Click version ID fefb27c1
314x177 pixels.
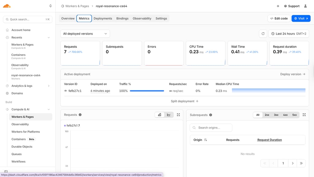pos(75,91)
